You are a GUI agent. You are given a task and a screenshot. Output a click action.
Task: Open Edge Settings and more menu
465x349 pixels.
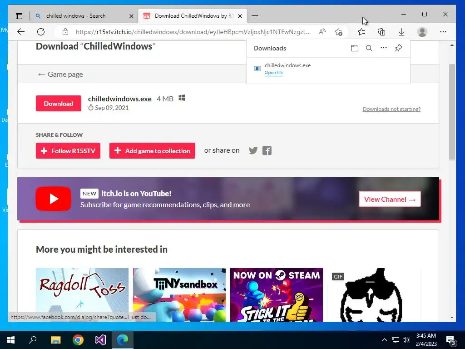[x=443, y=32]
